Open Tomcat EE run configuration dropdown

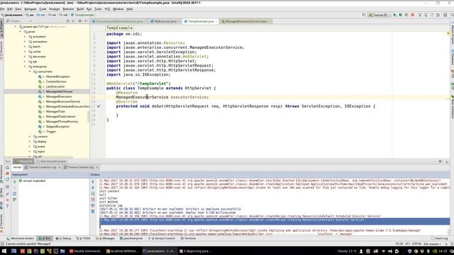(380, 15)
